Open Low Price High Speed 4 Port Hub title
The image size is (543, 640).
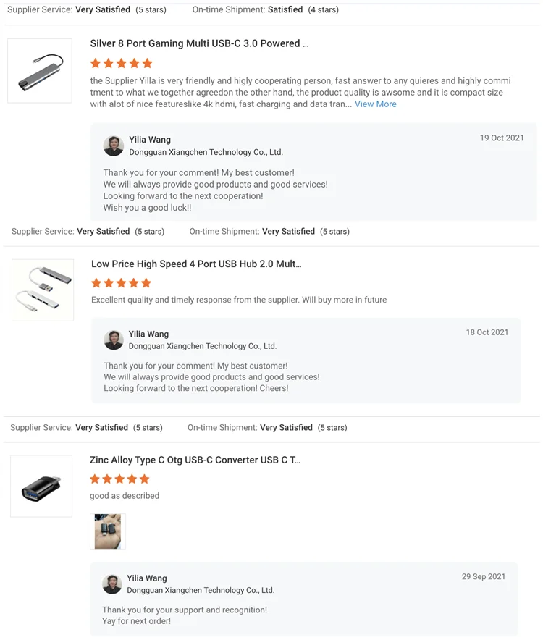tap(196, 264)
